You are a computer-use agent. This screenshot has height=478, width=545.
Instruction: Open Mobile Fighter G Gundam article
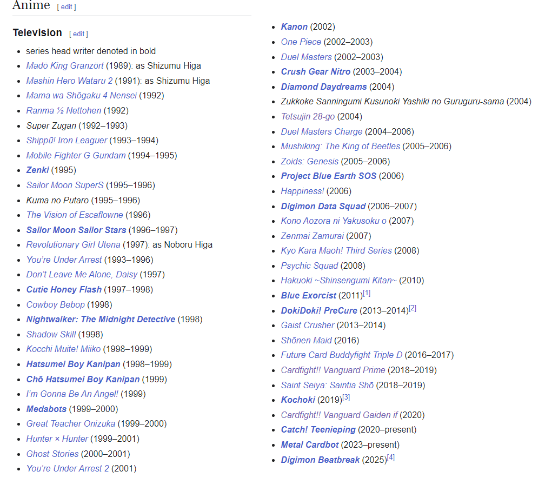pos(76,155)
